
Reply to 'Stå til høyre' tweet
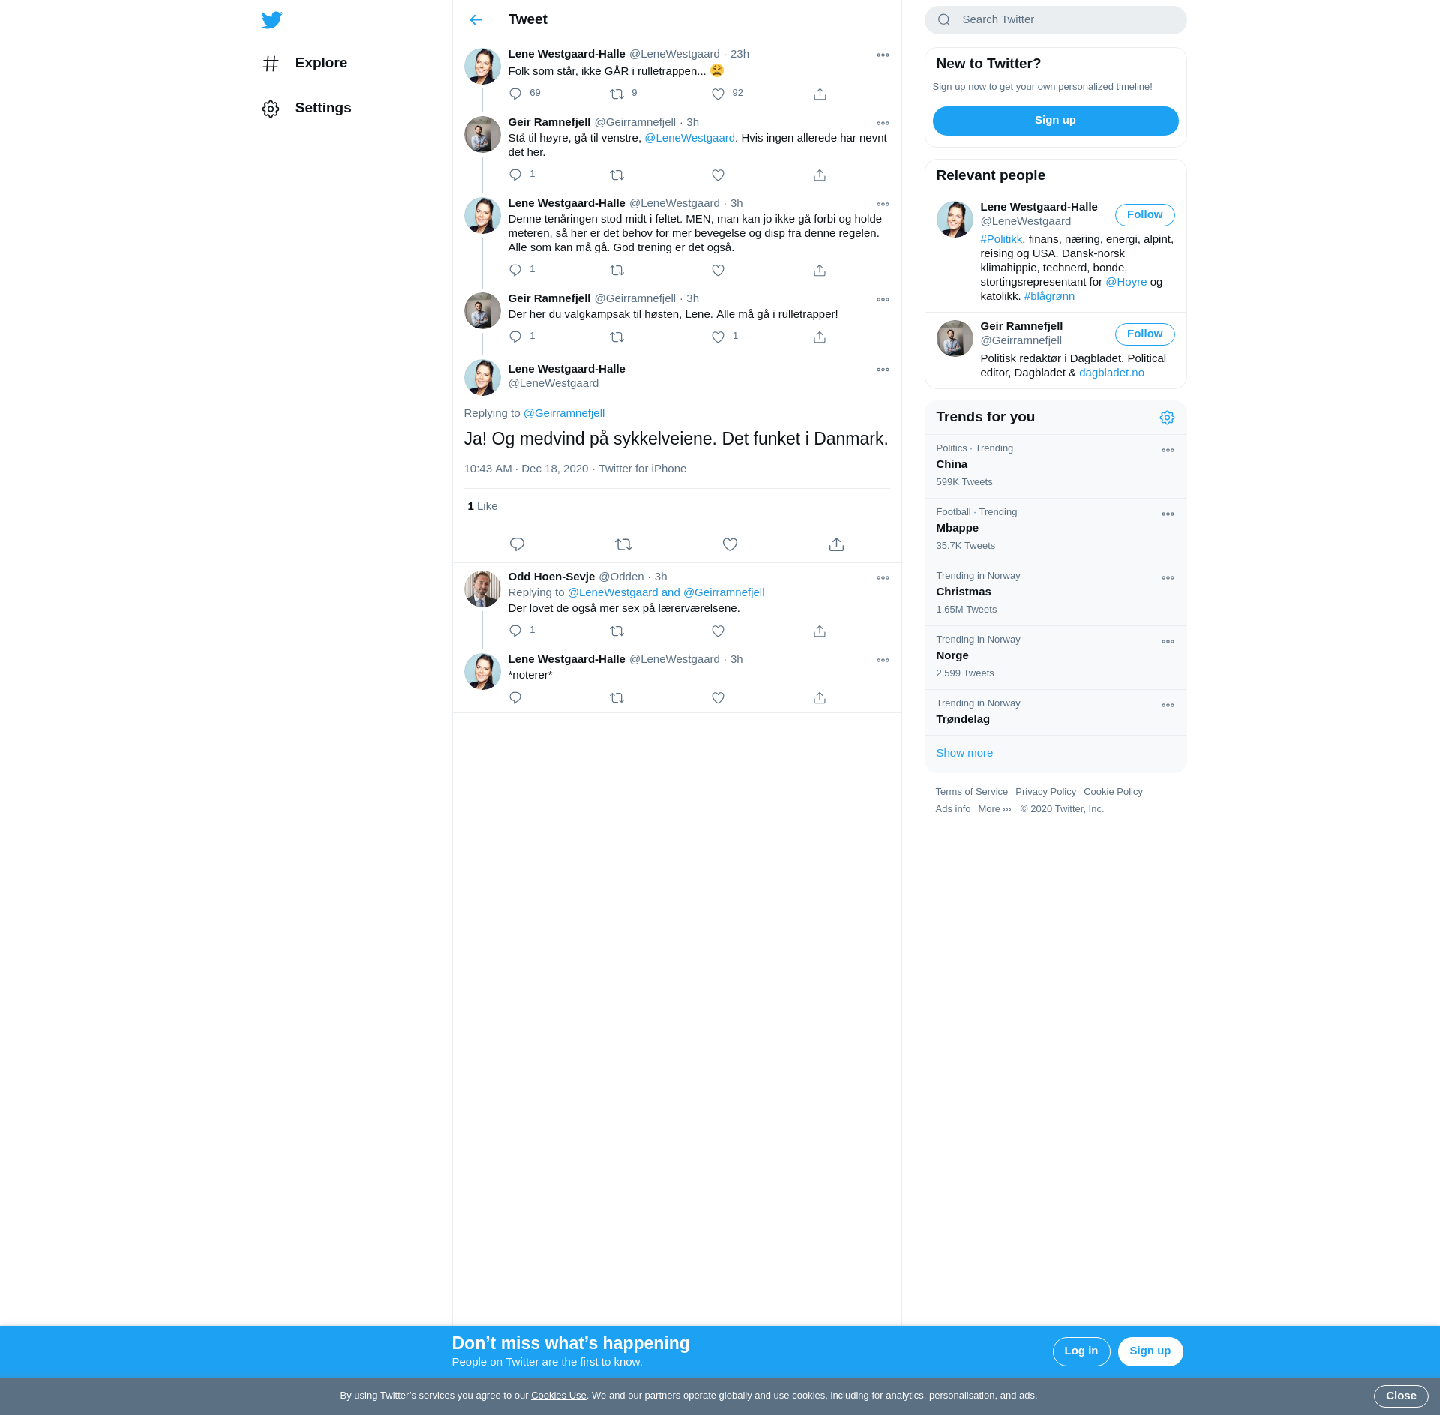tap(515, 175)
